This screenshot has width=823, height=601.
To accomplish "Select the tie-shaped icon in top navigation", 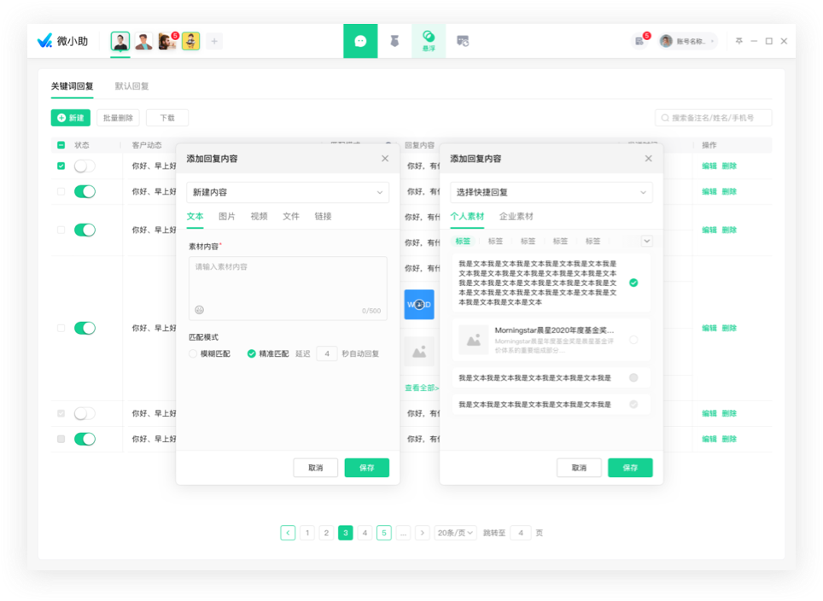I will [394, 41].
